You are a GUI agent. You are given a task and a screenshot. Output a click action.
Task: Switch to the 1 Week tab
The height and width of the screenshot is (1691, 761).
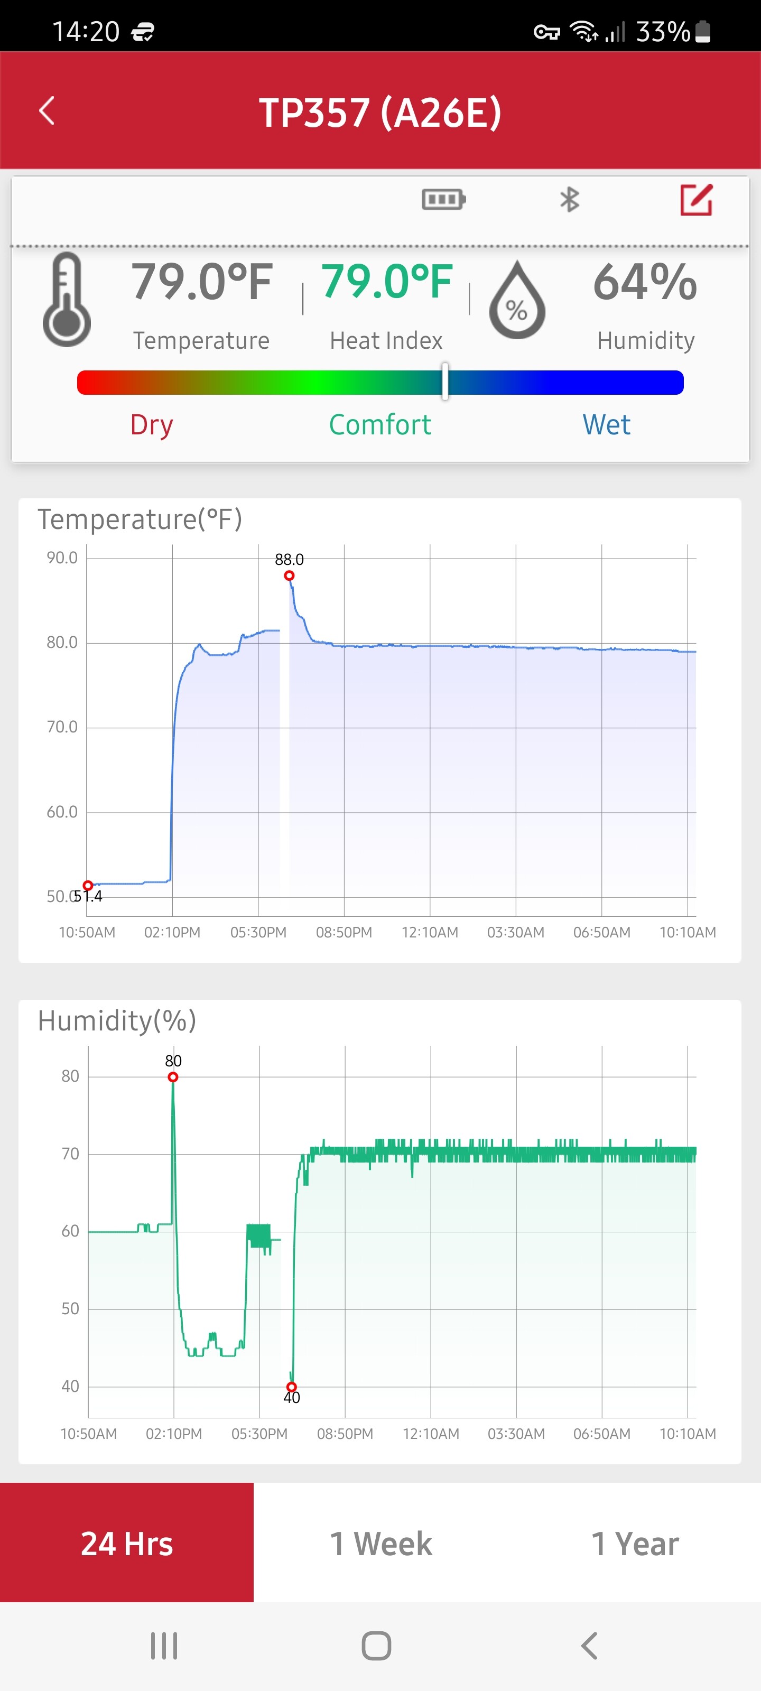point(381,1543)
